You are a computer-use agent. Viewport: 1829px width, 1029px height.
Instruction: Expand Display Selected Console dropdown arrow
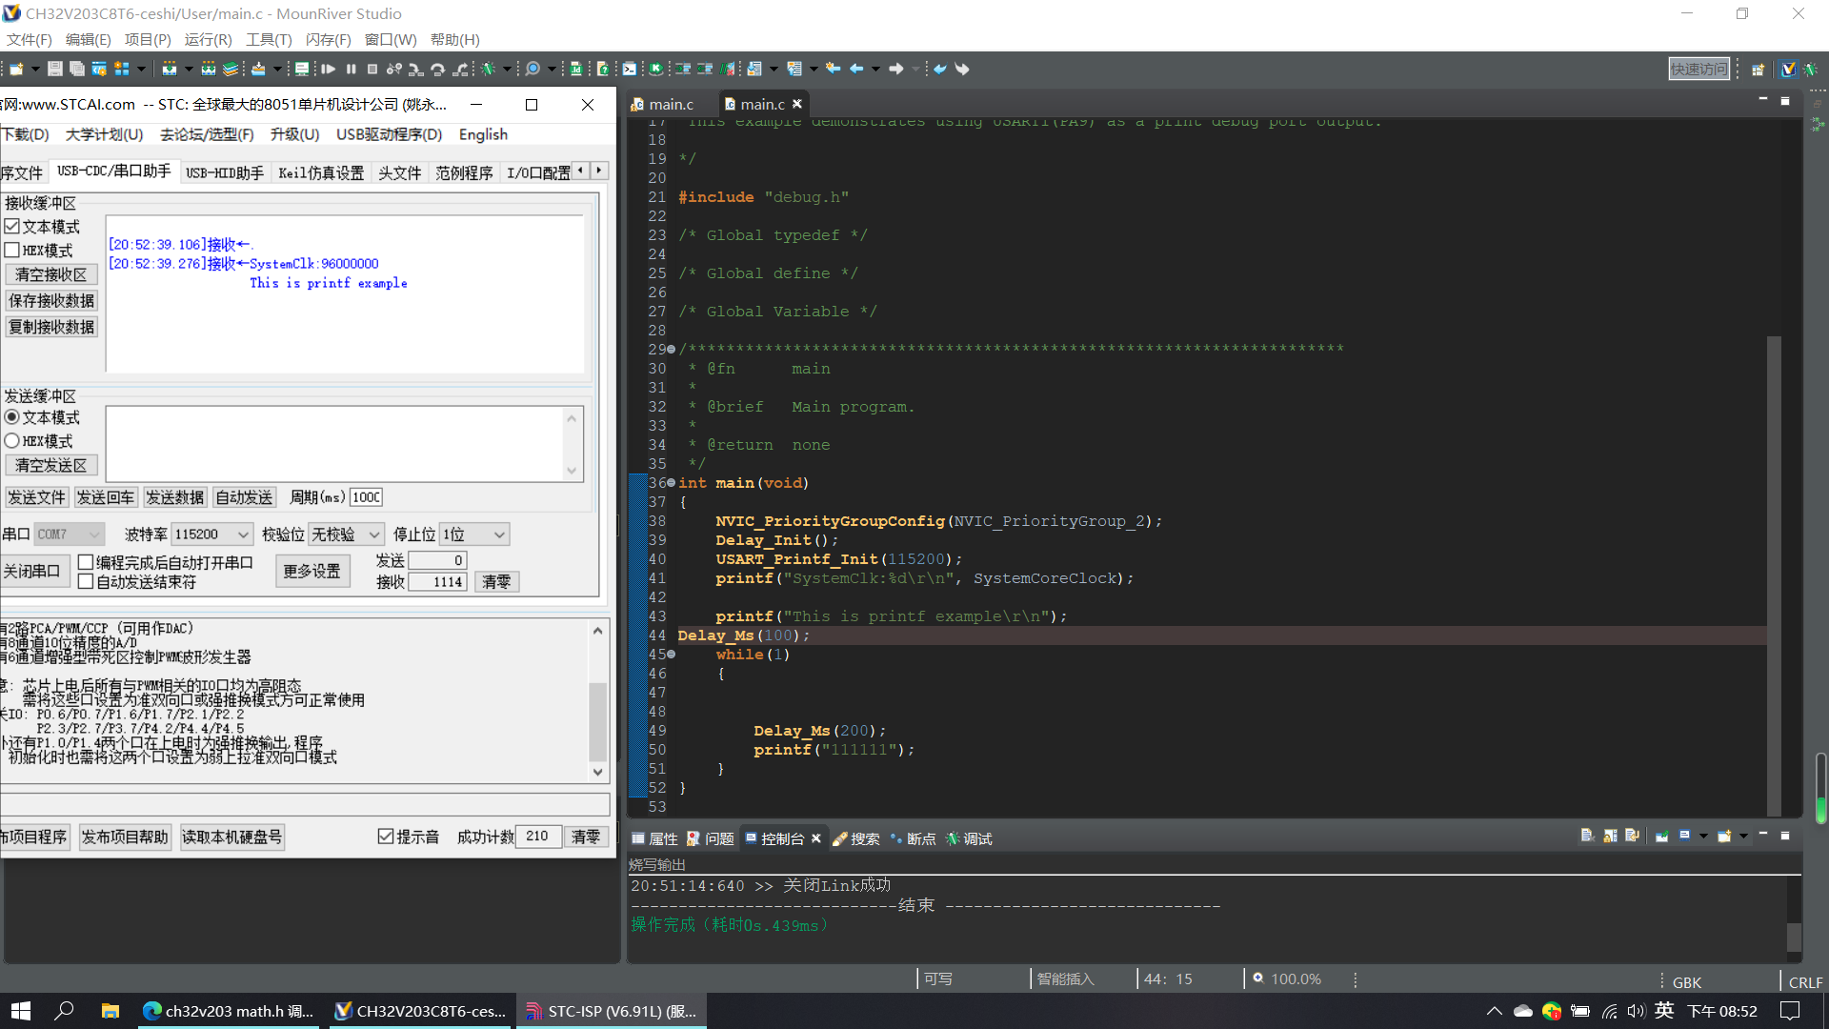(x=1703, y=836)
